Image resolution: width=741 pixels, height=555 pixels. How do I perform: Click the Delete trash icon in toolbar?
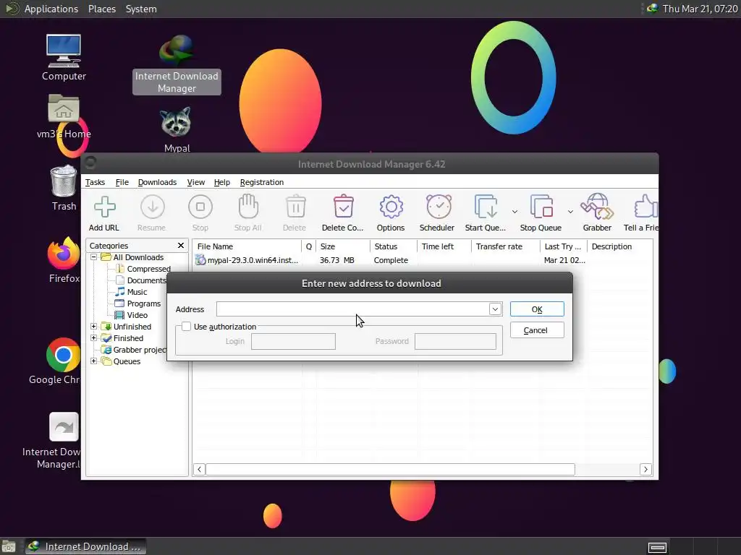[295, 207]
